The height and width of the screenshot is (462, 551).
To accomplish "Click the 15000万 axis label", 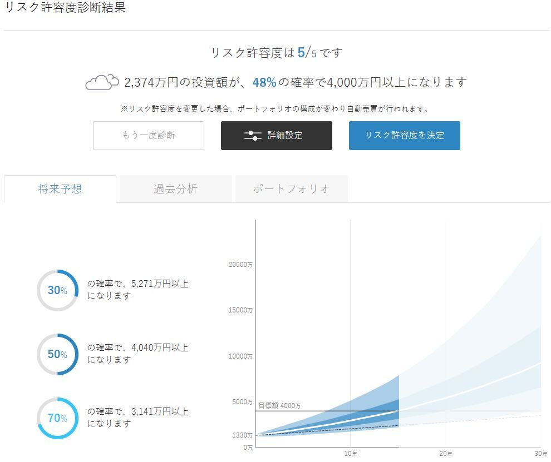I will [x=240, y=310].
